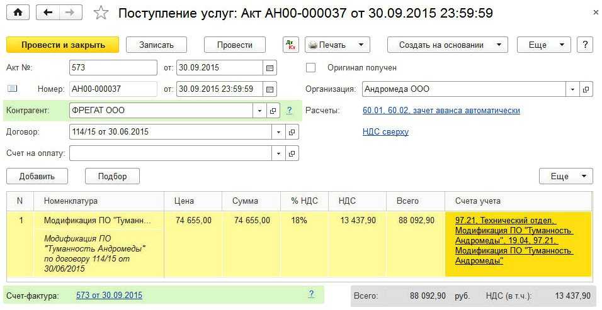The height and width of the screenshot is (310, 602).
Task: Click the Акт № input field
Action: click(113, 68)
